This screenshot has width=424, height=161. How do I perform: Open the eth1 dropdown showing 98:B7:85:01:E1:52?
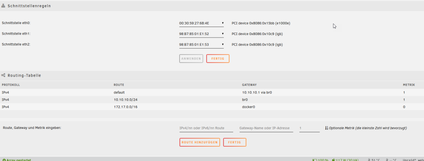coord(201,34)
